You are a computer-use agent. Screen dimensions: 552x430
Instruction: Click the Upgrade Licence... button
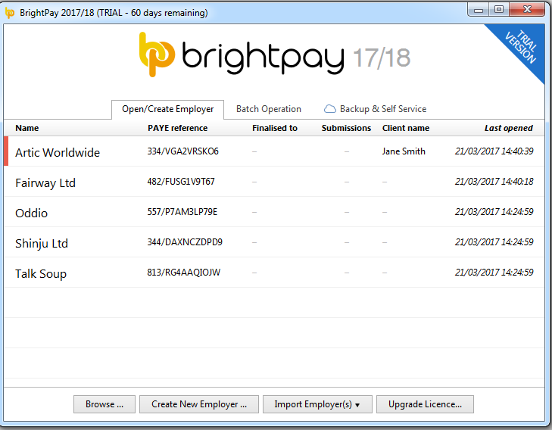coord(425,404)
